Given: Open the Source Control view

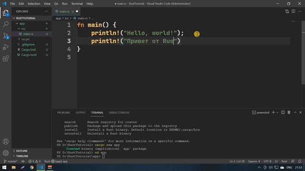Looking at the screenshot, I should pos(6,36).
